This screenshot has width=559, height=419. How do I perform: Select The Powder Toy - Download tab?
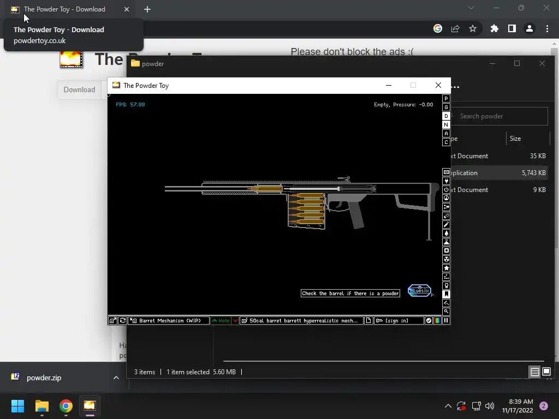point(64,9)
